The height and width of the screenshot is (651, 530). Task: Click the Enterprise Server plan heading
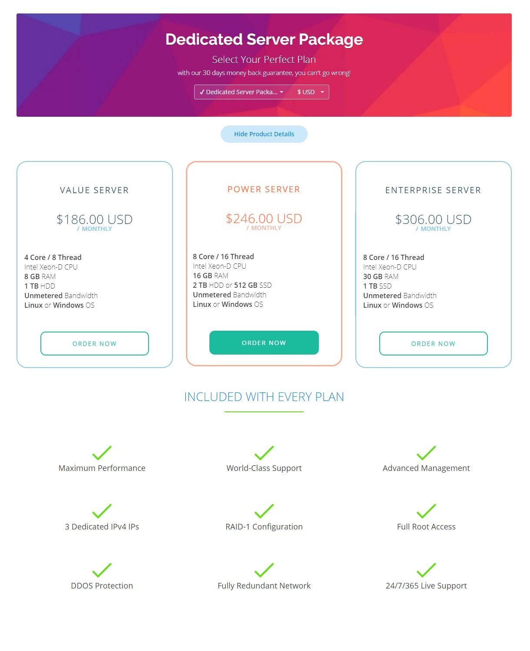(x=434, y=190)
